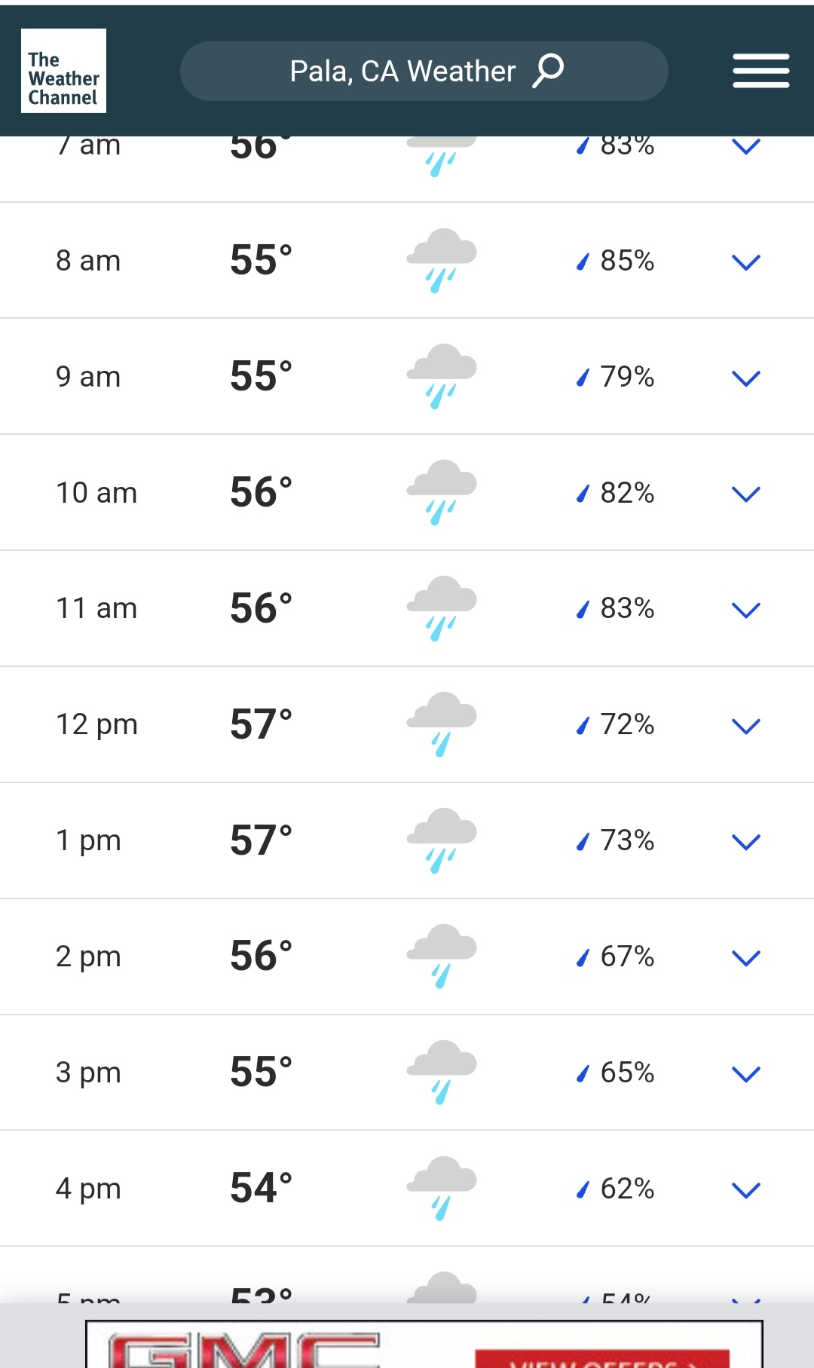
Task: Open the GMC advertisement banner
Action: click(x=424, y=1344)
